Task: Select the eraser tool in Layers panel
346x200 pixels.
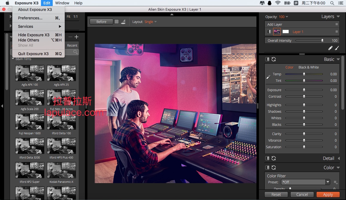Action: [x=330, y=48]
